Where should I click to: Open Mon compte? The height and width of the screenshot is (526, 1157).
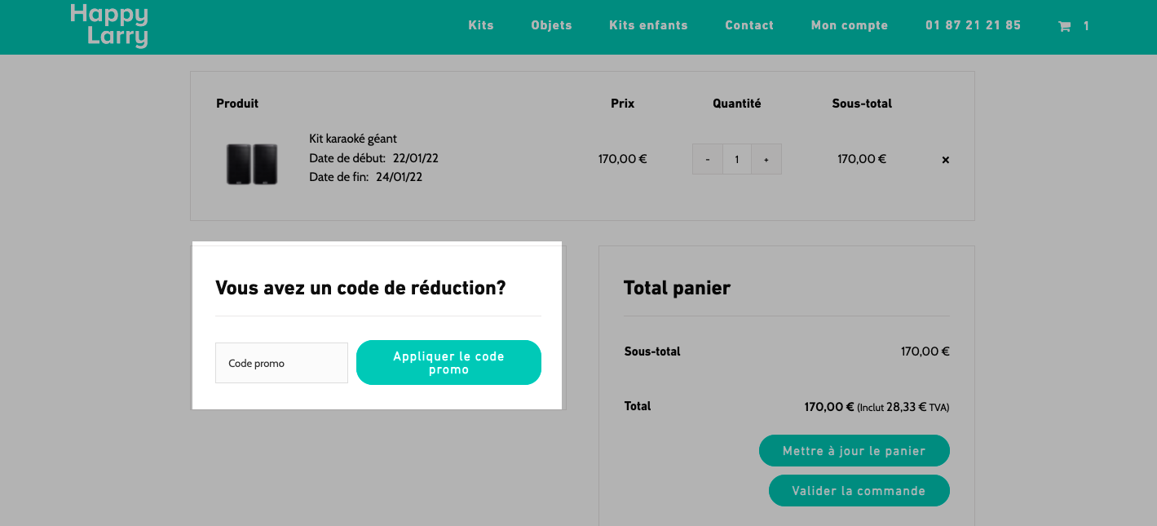click(x=850, y=25)
